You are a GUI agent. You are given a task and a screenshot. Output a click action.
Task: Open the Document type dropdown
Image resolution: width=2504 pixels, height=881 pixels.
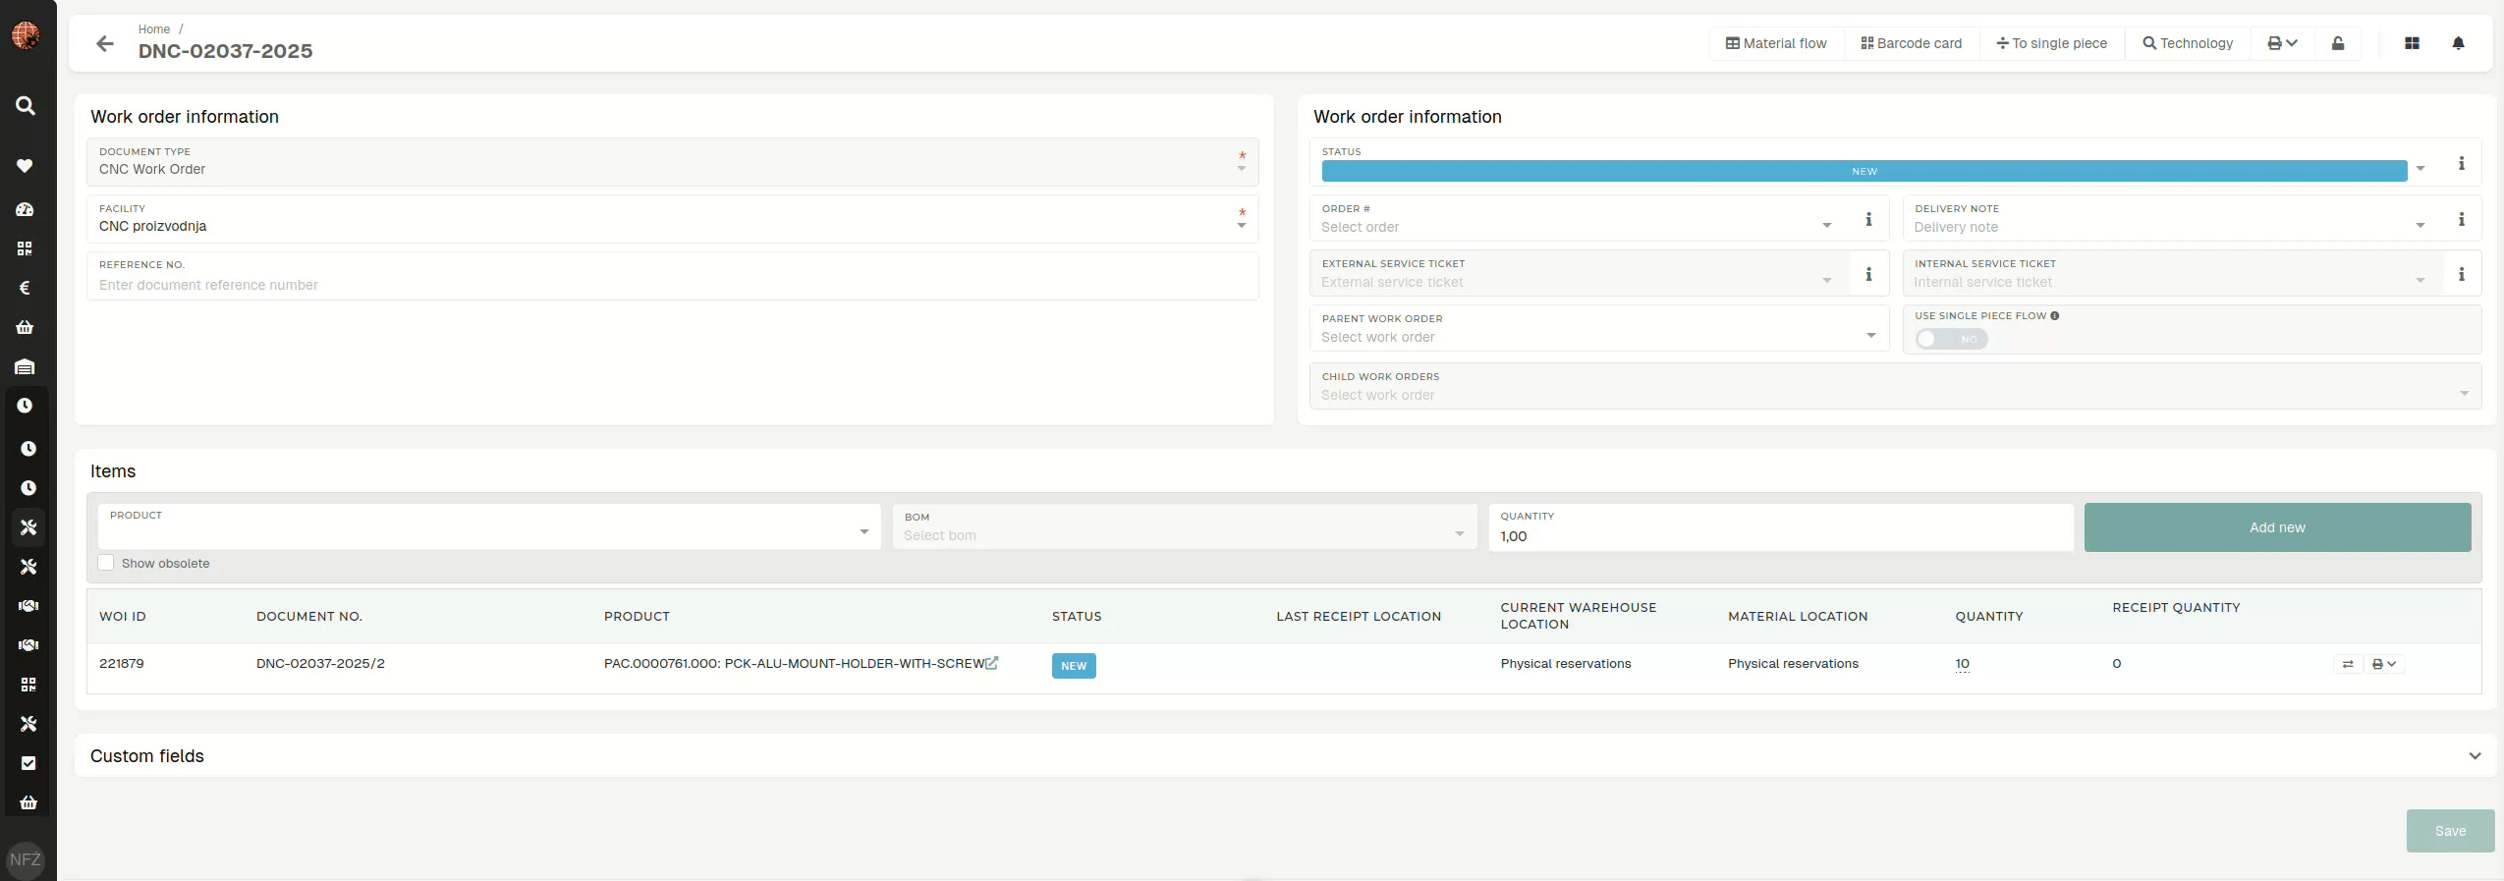(x=673, y=162)
